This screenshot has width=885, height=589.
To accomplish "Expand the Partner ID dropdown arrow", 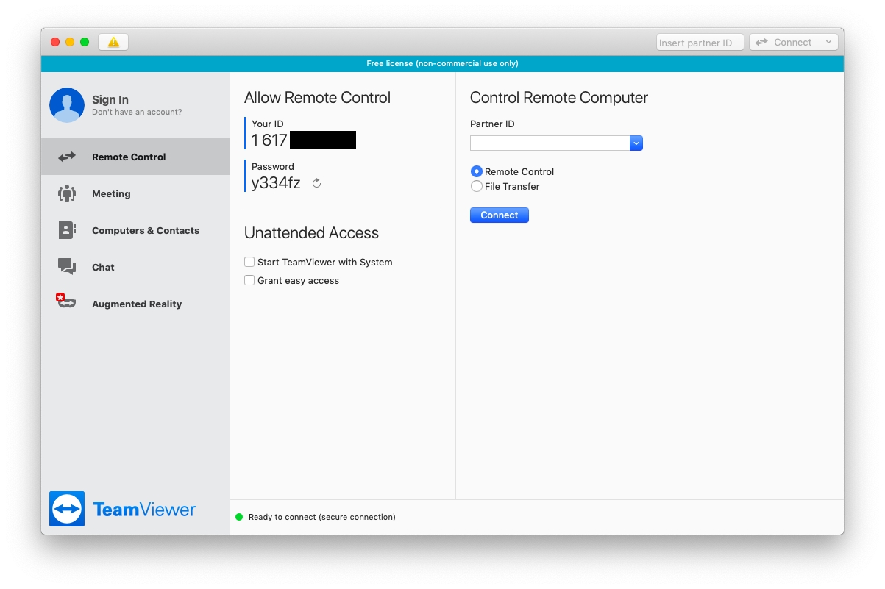I will (x=636, y=143).
